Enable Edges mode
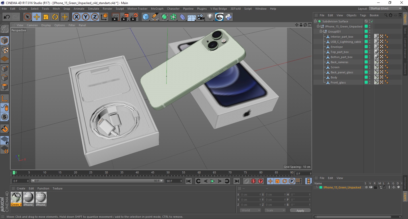 (x=5, y=78)
